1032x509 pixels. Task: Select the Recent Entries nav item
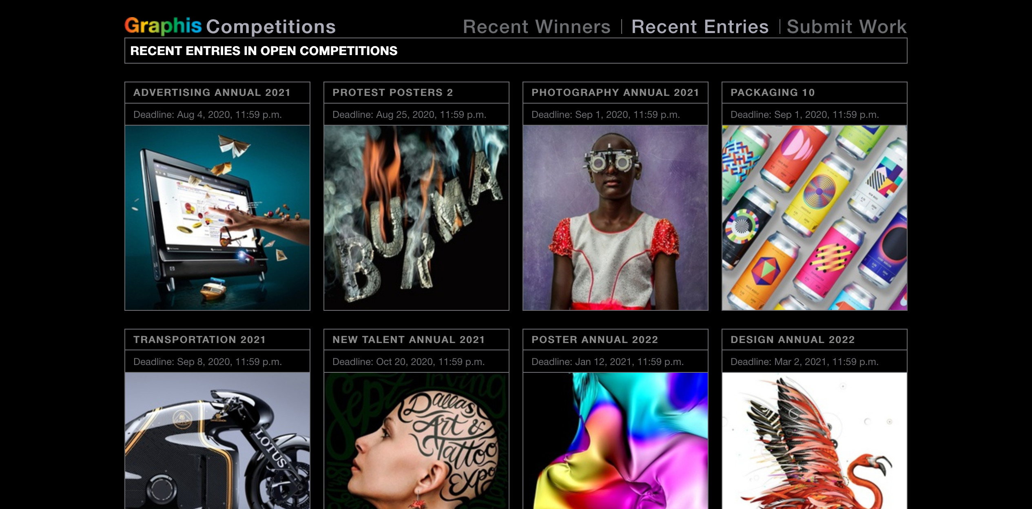click(x=700, y=27)
